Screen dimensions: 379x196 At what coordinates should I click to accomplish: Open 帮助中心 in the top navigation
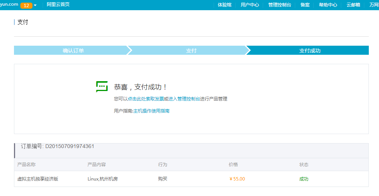click(x=328, y=5)
